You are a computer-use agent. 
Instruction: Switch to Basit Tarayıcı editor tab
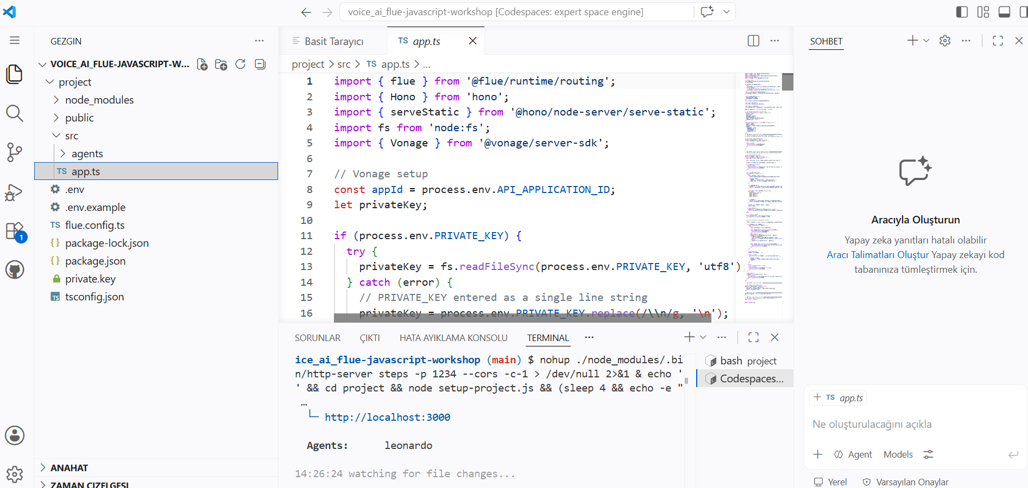[333, 41]
